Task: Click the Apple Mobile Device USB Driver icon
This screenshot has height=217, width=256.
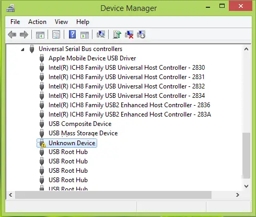Action: 42,58
